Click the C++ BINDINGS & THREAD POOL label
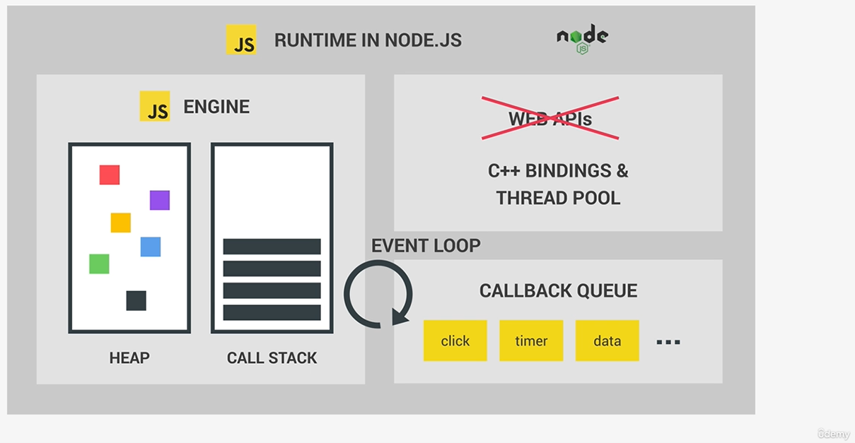 [x=558, y=184]
